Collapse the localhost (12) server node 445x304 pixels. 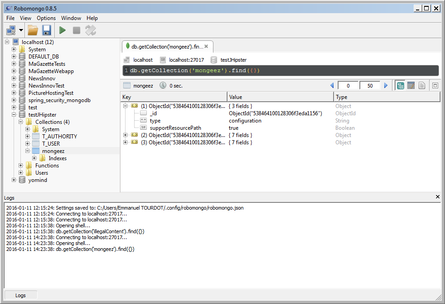click(7, 42)
